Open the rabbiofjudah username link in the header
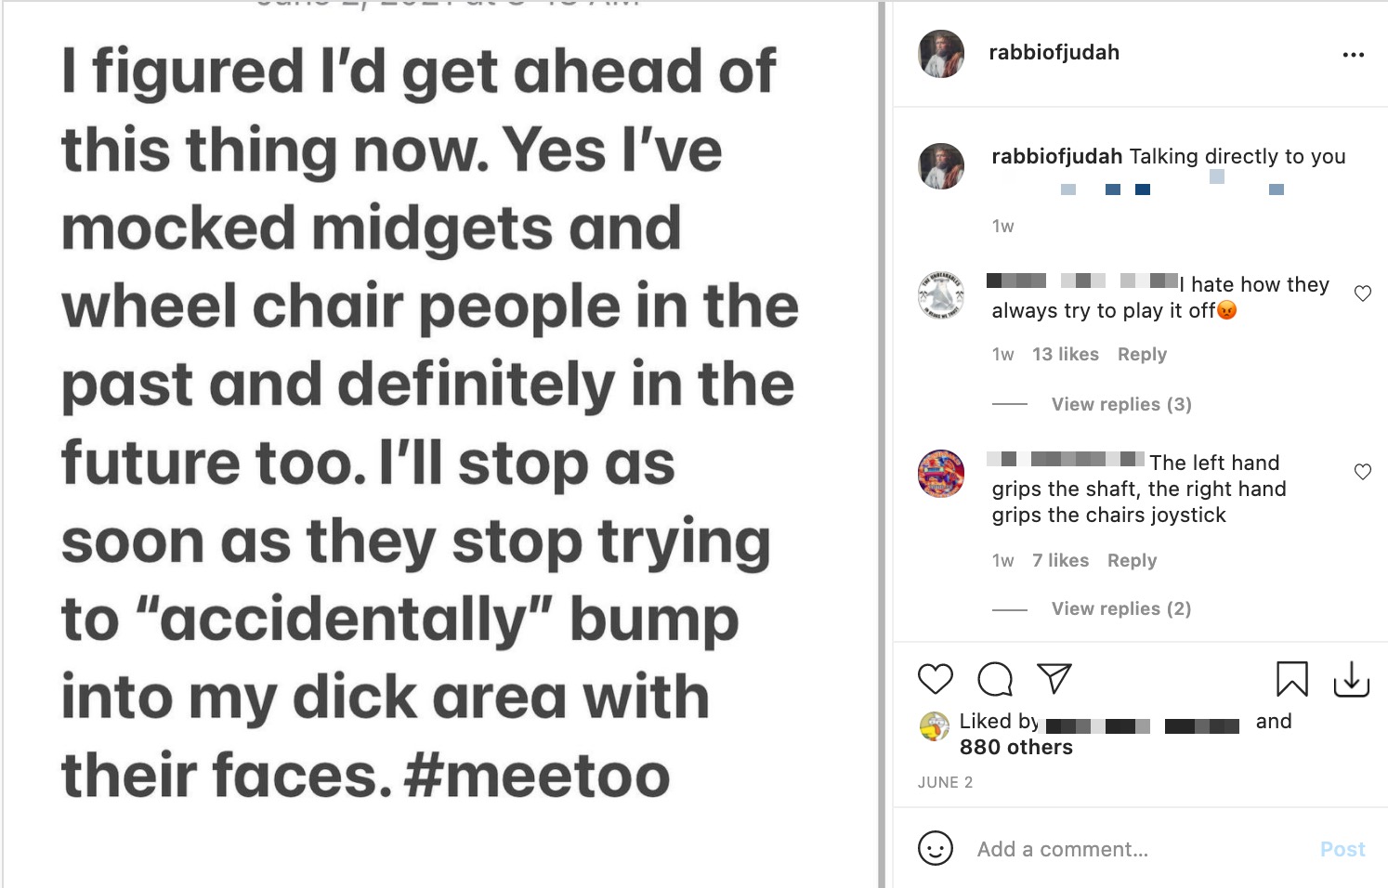1388x888 pixels. pyautogui.click(x=1054, y=53)
